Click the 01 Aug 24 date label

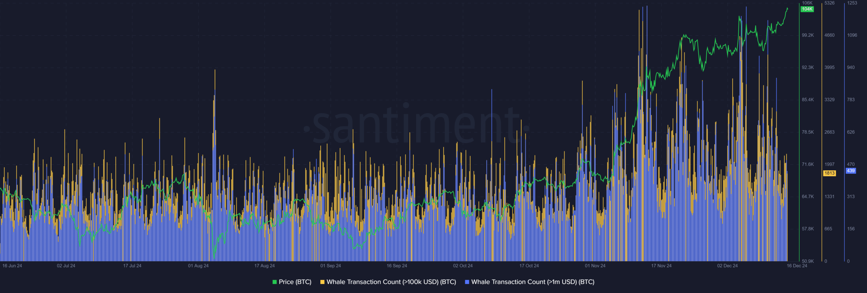198,266
